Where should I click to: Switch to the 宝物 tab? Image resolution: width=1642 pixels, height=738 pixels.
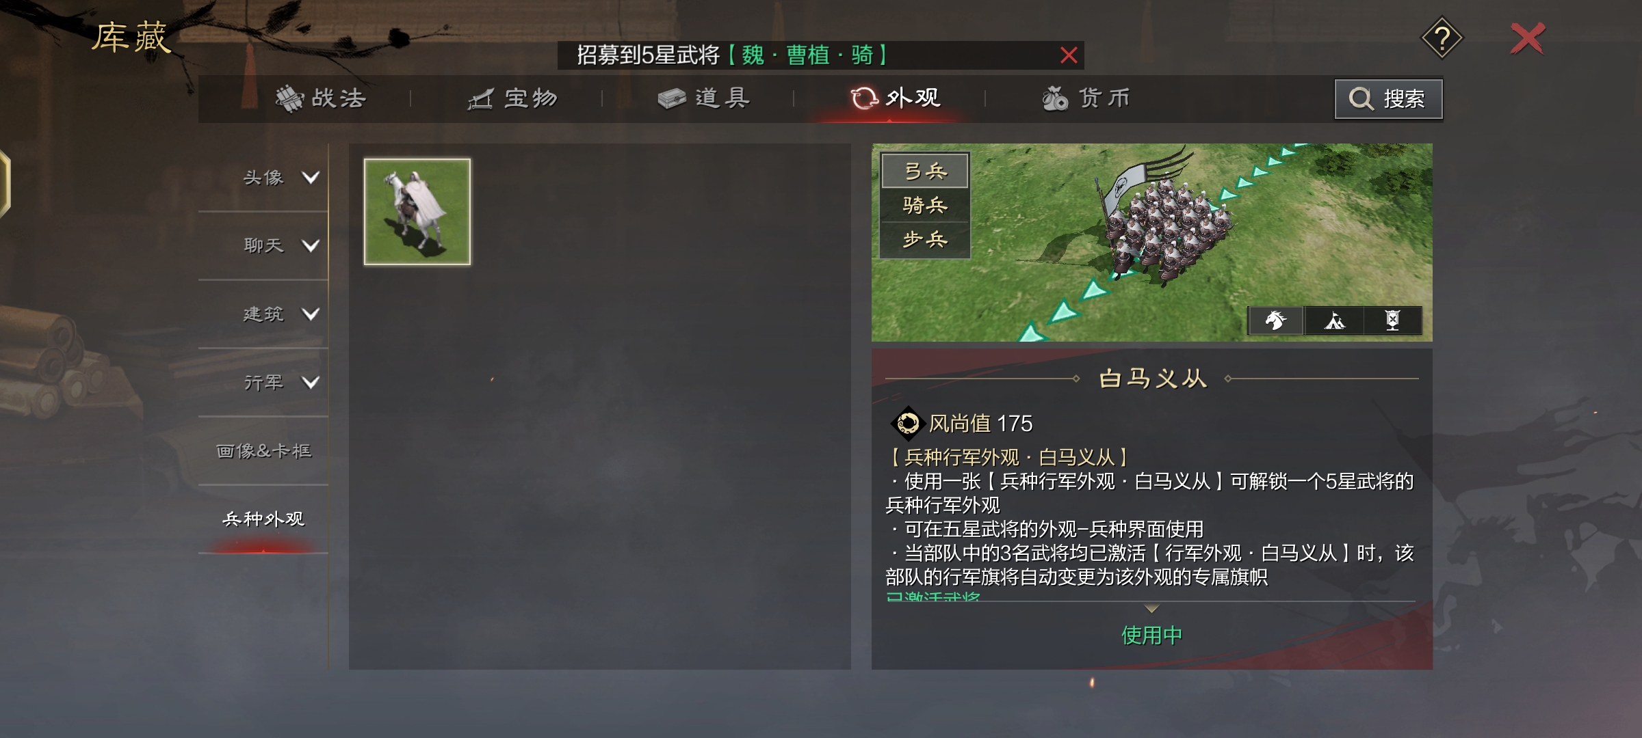click(512, 98)
